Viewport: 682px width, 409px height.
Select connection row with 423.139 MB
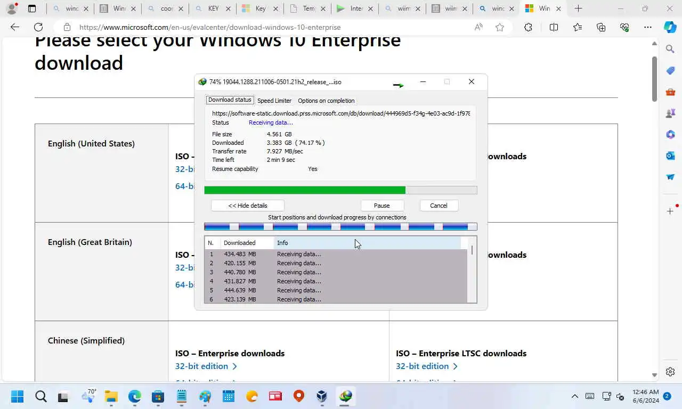point(336,299)
